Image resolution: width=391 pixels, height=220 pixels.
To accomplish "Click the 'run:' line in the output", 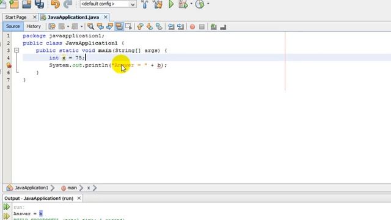I will [19, 207].
